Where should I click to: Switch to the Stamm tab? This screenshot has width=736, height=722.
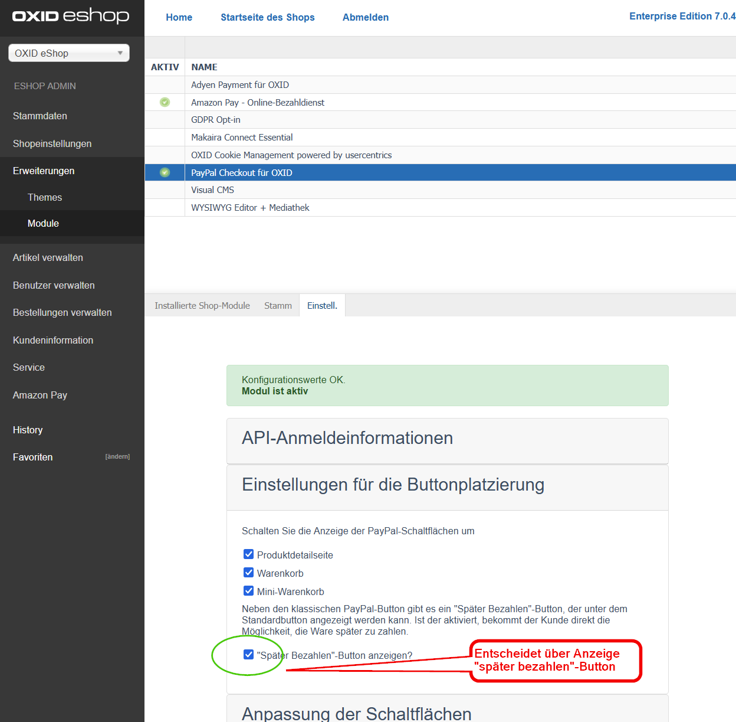278,306
